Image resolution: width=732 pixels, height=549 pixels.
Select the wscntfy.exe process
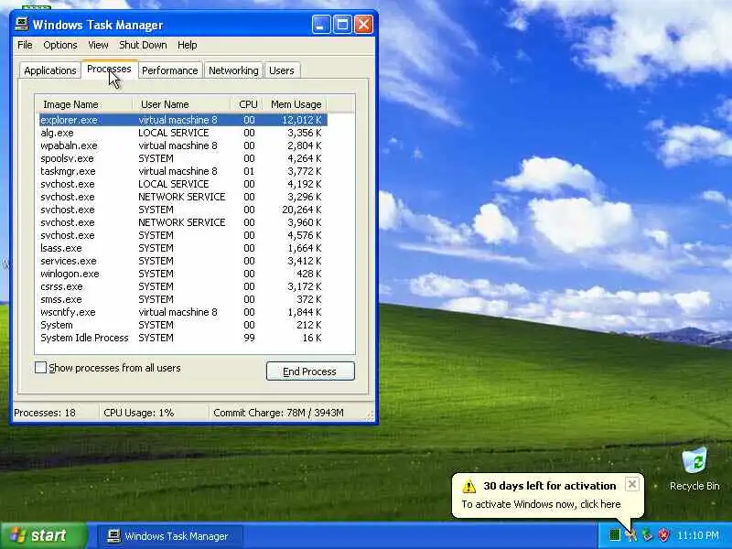tap(183, 312)
